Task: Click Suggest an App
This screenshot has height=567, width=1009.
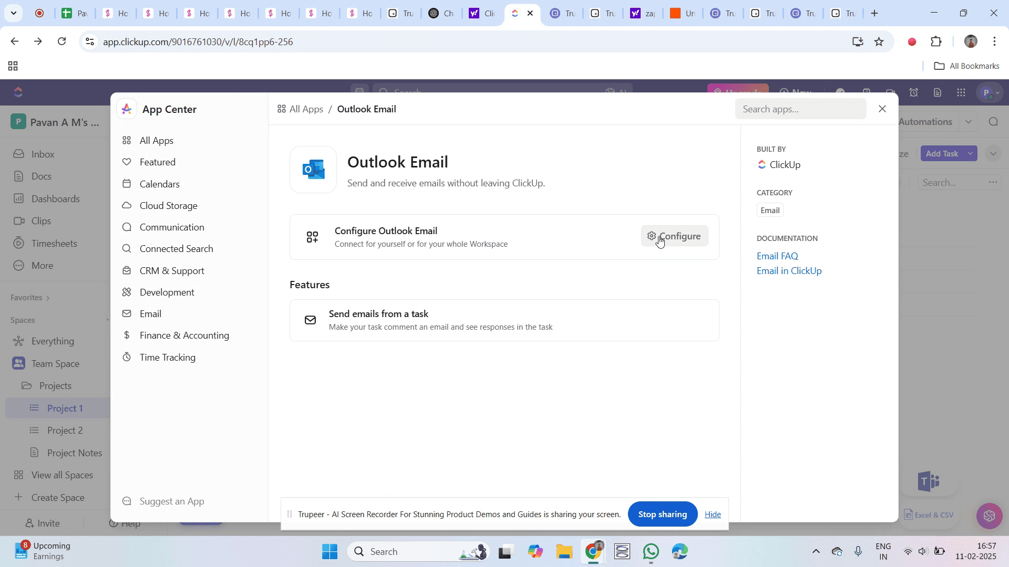Action: click(171, 501)
